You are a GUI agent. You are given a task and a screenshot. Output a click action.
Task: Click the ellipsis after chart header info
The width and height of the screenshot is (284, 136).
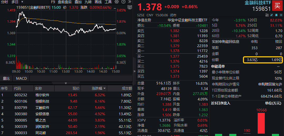(115, 8)
